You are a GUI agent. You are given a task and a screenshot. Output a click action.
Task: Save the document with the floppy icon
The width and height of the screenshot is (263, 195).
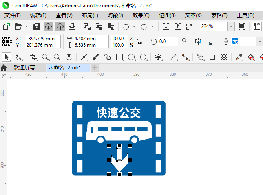pos(37,26)
